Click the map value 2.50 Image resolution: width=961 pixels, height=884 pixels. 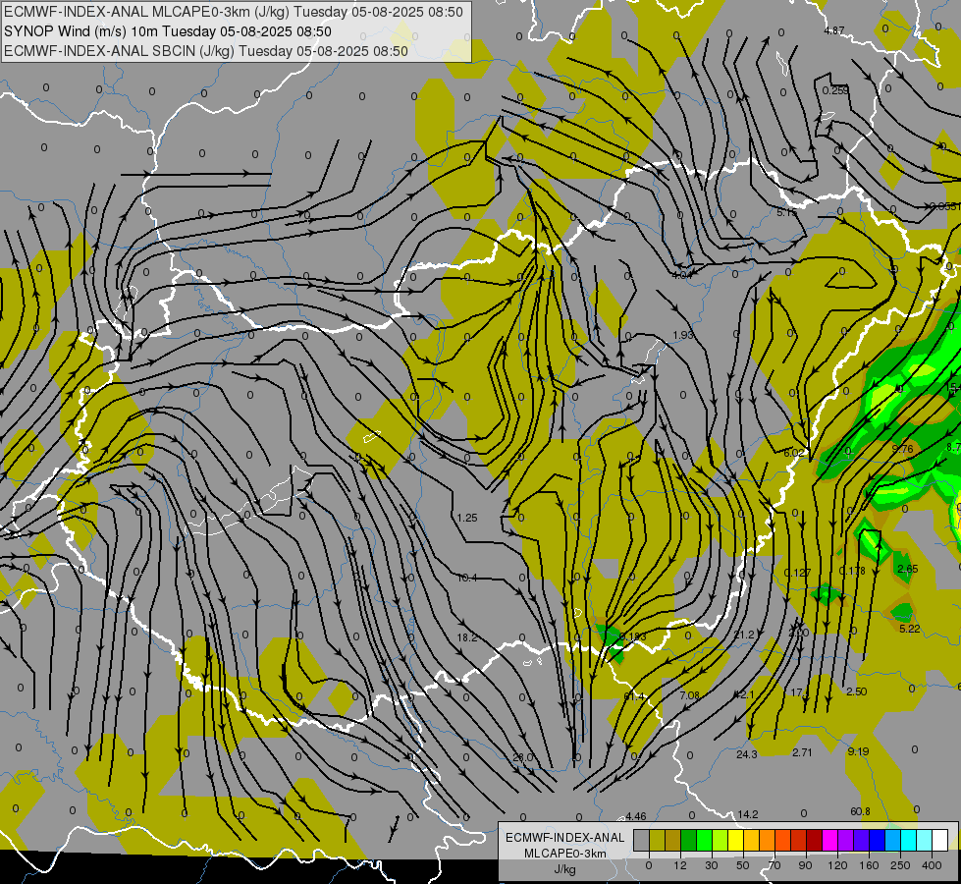(x=856, y=691)
